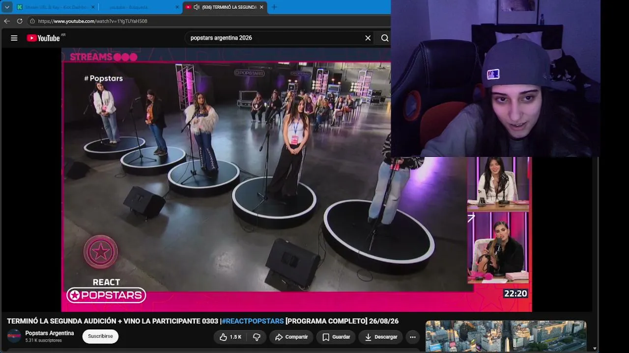The width and height of the screenshot is (629, 353).
Task: Open the Popstars Argentina channel avatar
Action: [x=14, y=336]
